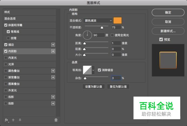This screenshot has height=126, width=187.
Task: Click the 杂色 field showing 3
Action: coord(116,78)
